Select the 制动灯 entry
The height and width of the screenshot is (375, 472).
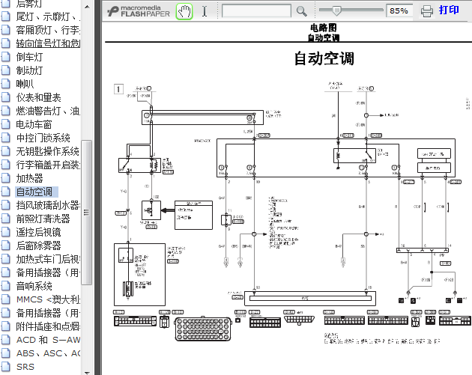click(x=29, y=70)
